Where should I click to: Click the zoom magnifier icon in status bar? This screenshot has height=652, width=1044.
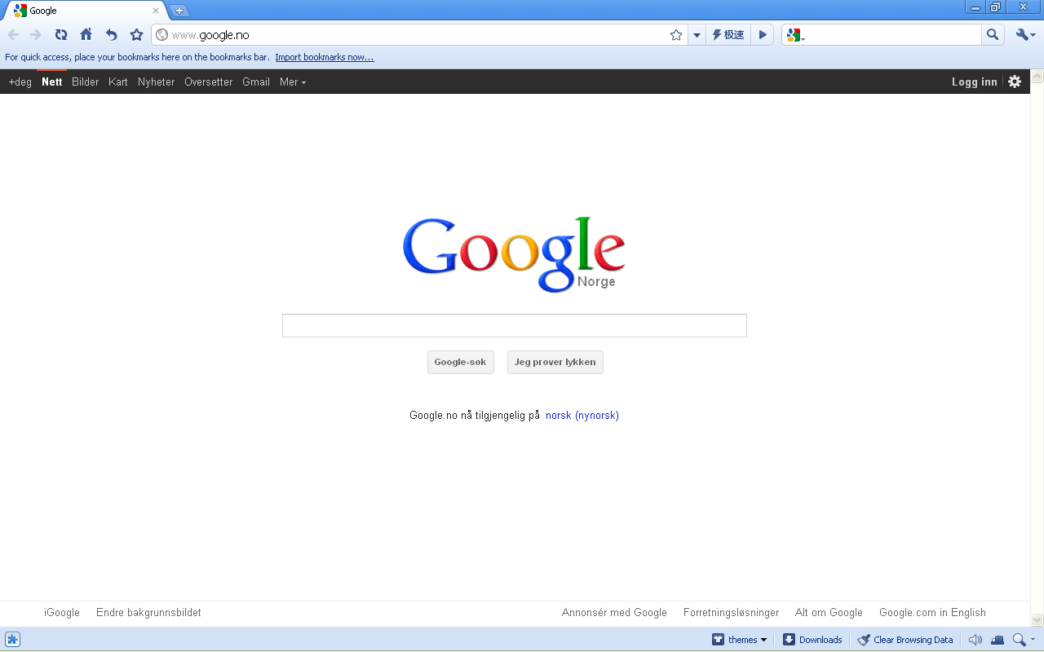click(x=1019, y=640)
